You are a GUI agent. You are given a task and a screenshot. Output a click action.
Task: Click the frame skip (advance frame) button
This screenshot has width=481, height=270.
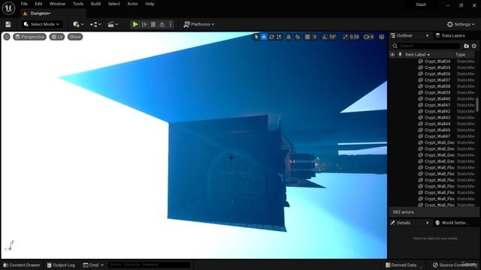(x=144, y=24)
